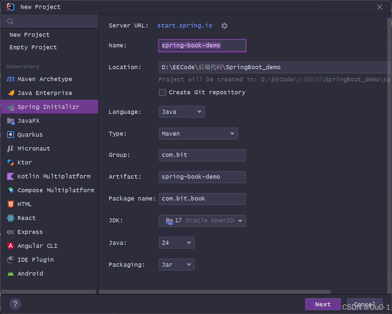Click the Artifact input field
Image resolution: width=392 pixels, height=314 pixels.
202,177
